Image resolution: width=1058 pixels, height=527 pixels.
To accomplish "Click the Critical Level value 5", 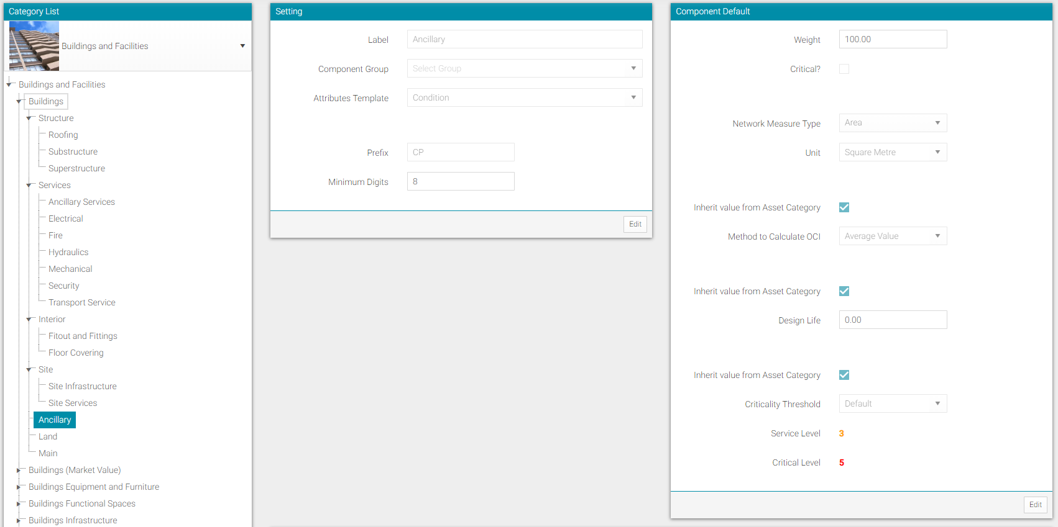I will tap(842, 462).
